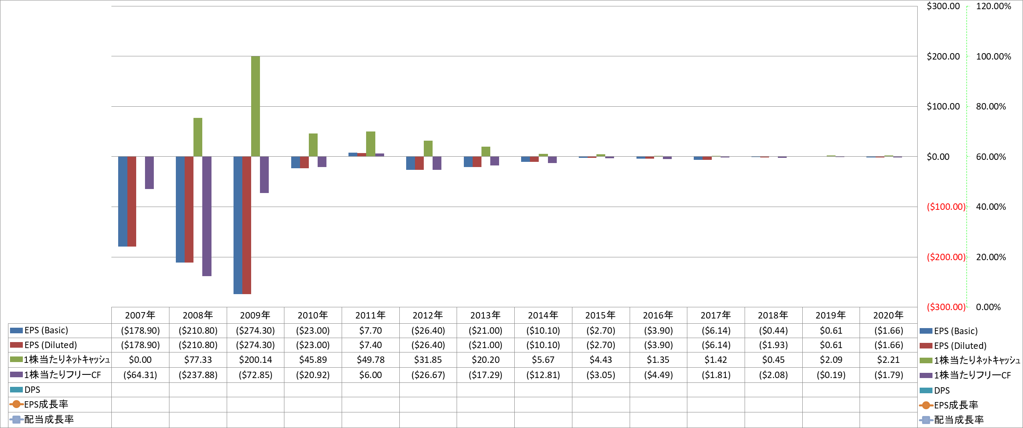1023x428 pixels.
Task: Select the 2017年 column header
Action: click(716, 315)
